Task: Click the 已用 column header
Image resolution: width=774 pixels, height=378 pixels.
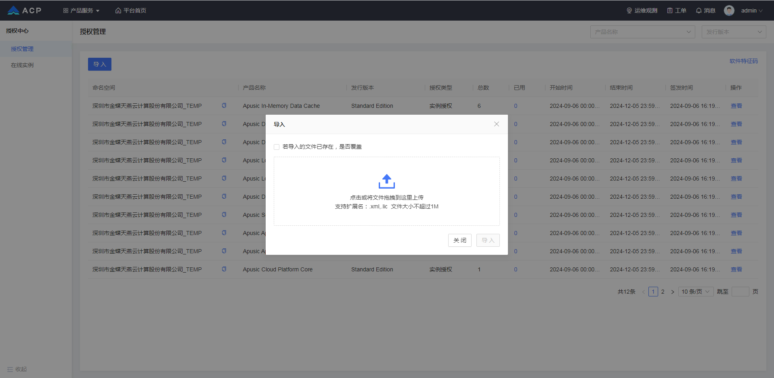Action: (x=520, y=88)
